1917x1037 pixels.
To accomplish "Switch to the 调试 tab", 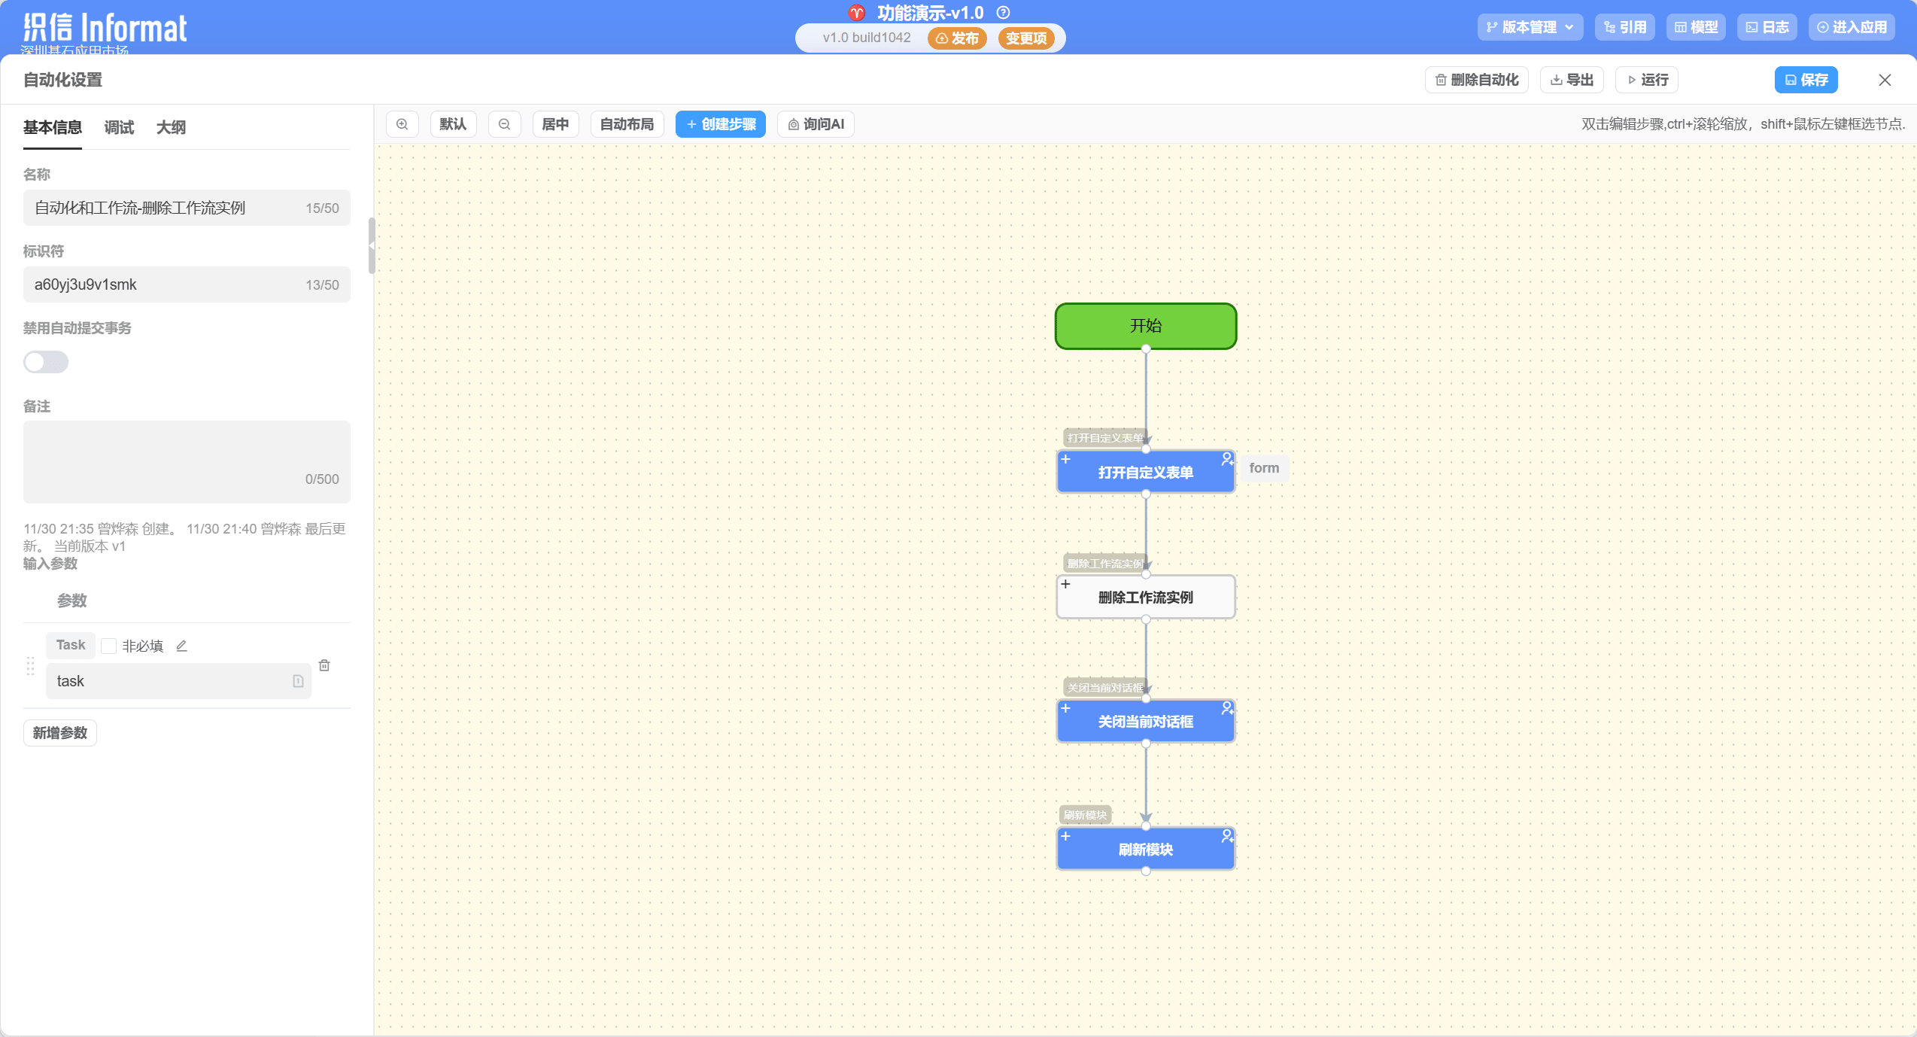I will pyautogui.click(x=119, y=127).
